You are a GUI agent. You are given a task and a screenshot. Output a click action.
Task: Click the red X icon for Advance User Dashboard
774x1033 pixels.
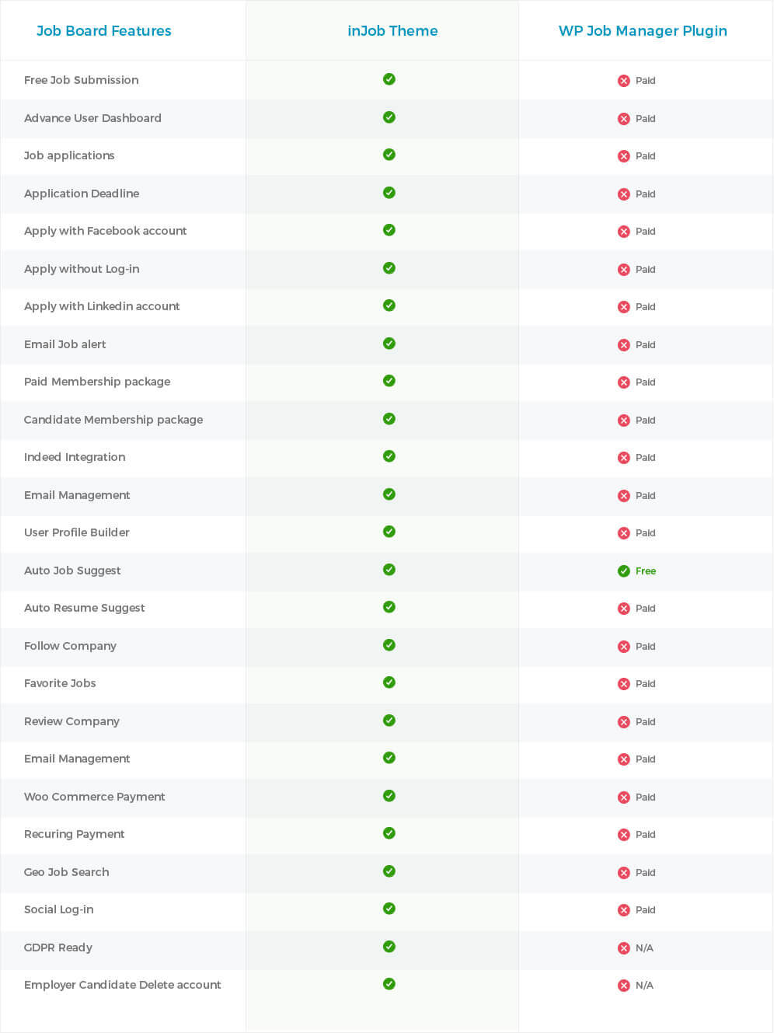click(x=623, y=119)
